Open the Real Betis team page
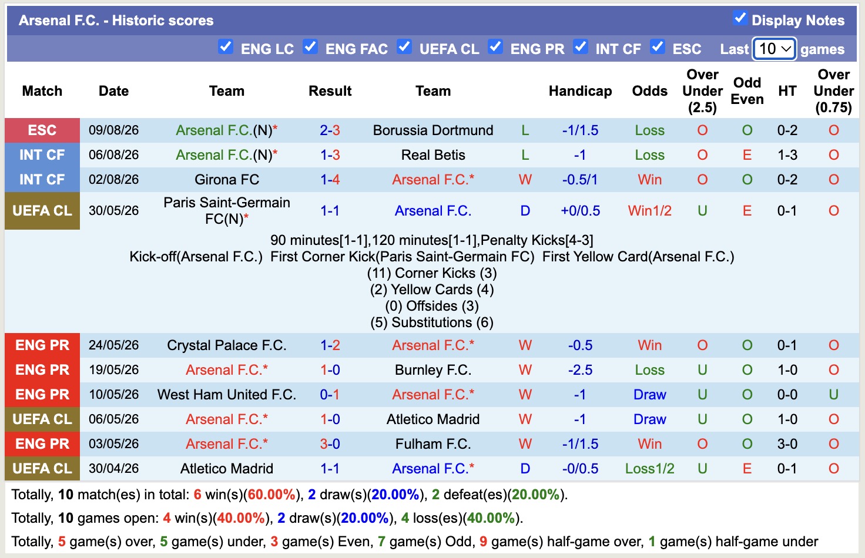865x558 pixels. tap(433, 155)
